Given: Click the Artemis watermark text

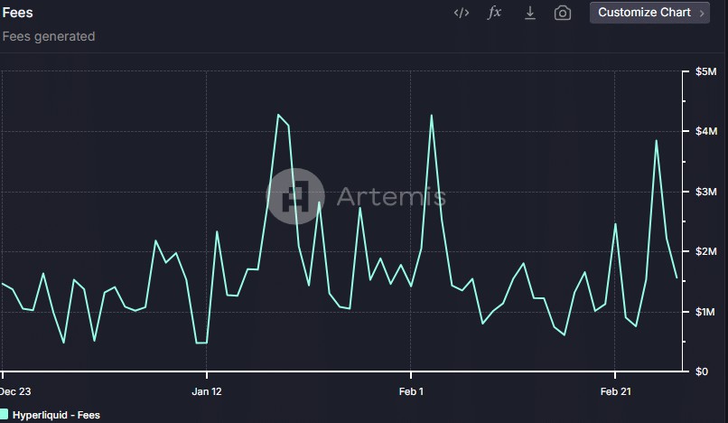Looking at the screenshot, I should (x=391, y=196).
